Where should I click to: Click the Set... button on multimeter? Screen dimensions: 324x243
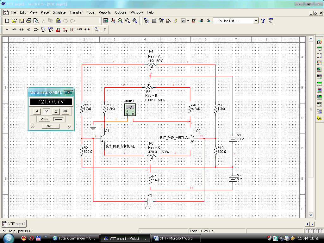51,126
